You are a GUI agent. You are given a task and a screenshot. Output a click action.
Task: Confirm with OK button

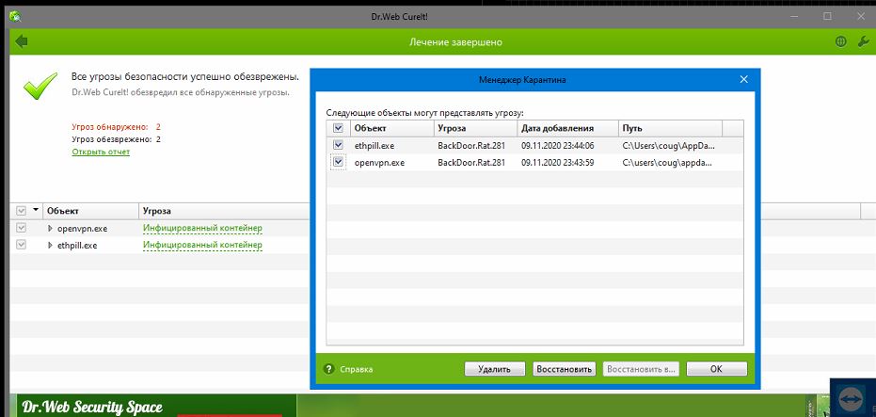[x=716, y=369]
